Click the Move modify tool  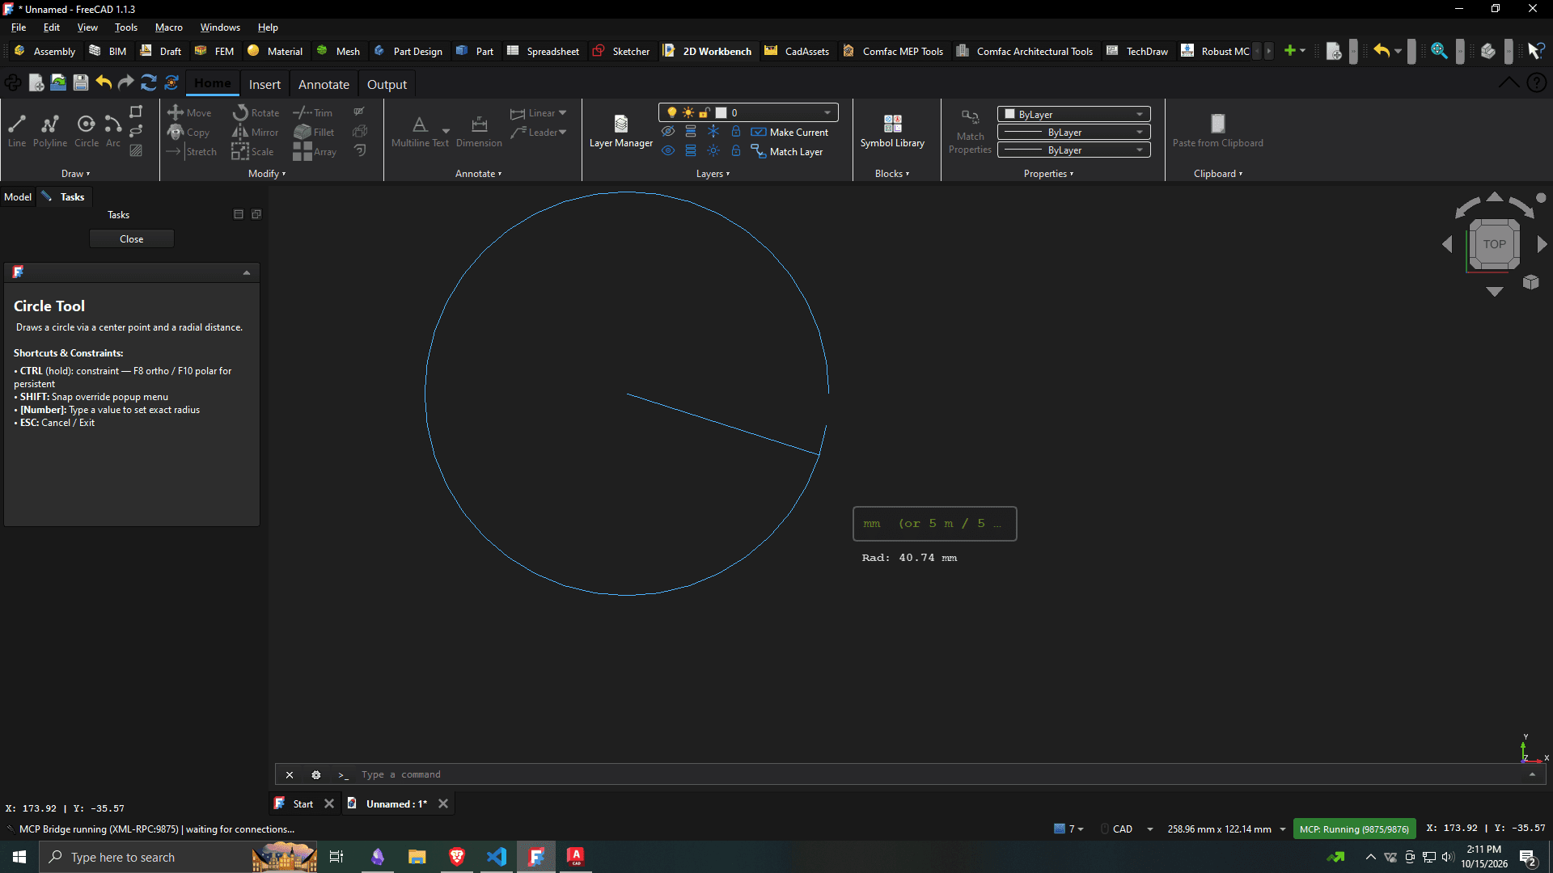tap(189, 112)
